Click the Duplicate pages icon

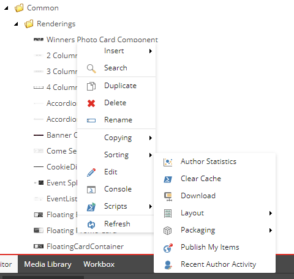(x=91, y=86)
